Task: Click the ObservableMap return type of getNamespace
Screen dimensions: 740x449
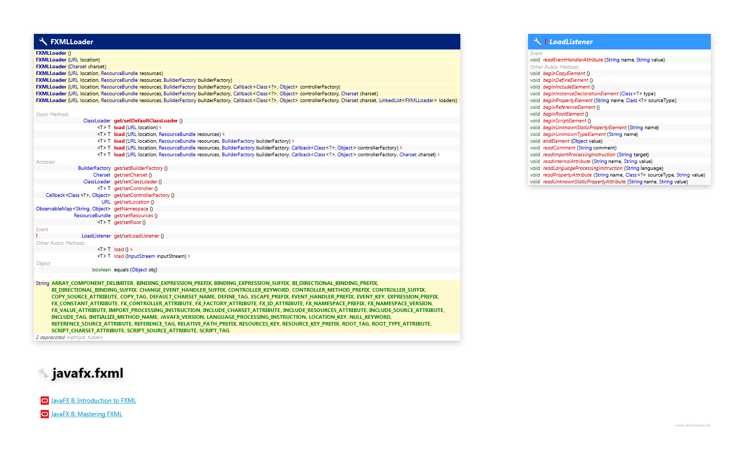Action: tap(54, 209)
